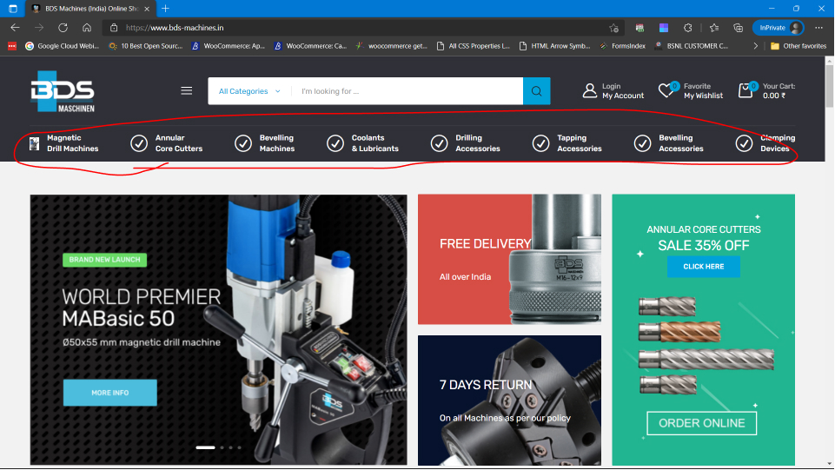Open Your Cart total link
The height and width of the screenshot is (470, 835).
pos(779,91)
